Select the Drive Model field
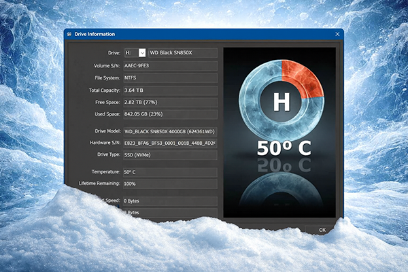This screenshot has height=272, width=408. 169,131
